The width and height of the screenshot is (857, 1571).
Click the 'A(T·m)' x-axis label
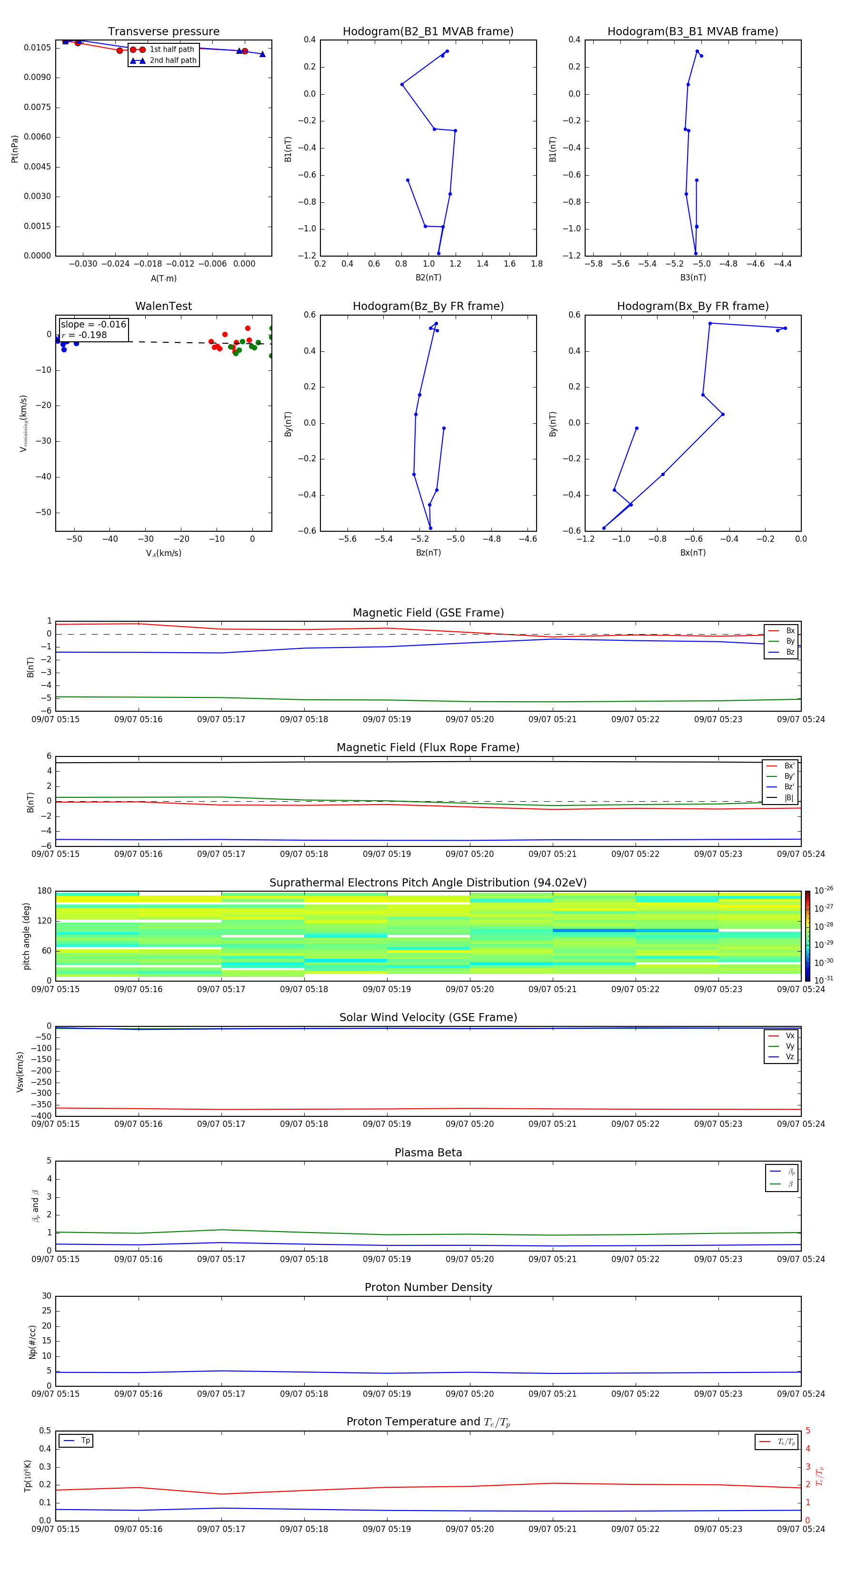coord(163,278)
